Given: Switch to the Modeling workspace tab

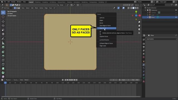Looking at the screenshot, I should click(38, 2).
